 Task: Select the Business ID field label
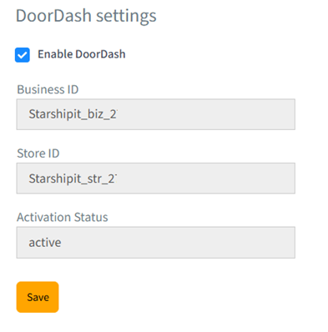pyautogui.click(x=48, y=89)
